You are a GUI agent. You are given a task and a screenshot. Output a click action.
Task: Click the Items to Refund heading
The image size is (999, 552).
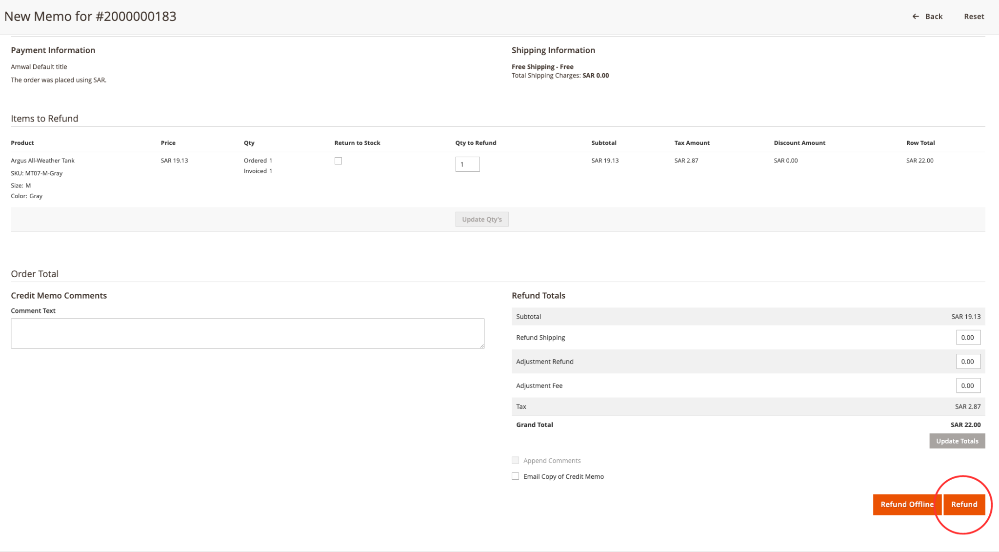[44, 119]
